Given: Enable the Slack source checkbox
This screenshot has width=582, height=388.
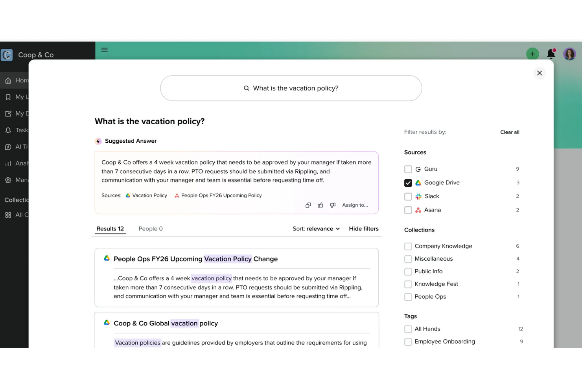Looking at the screenshot, I should 408,197.
